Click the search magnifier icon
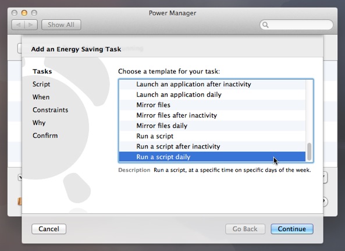This screenshot has height=251, width=345. [x=265, y=25]
